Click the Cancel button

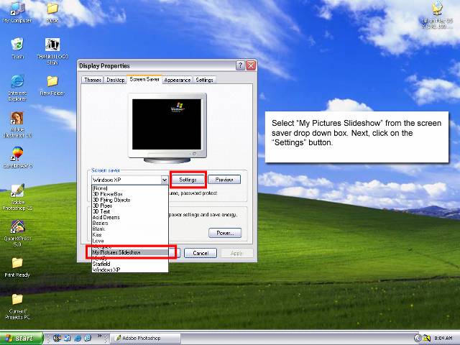(201, 253)
